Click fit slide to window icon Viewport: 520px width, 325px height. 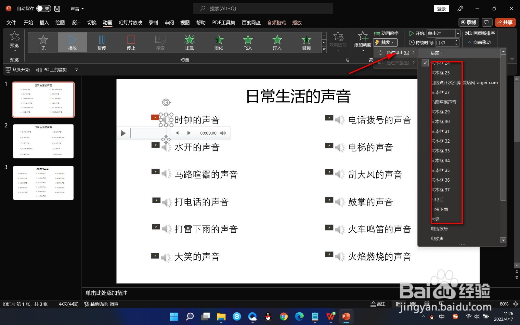pyautogui.click(x=515, y=304)
